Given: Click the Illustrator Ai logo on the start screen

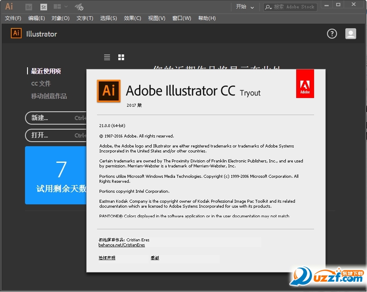Looking at the screenshot, I should point(16,34).
